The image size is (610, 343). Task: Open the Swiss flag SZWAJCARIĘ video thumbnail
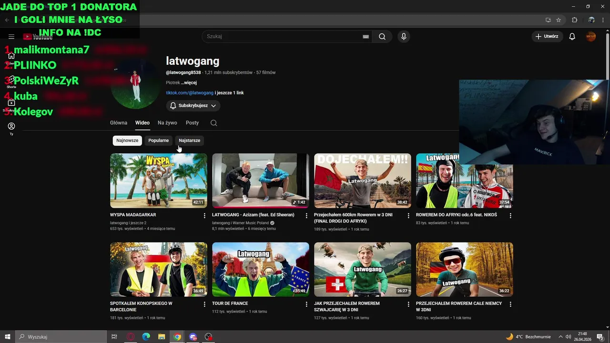coord(363,269)
